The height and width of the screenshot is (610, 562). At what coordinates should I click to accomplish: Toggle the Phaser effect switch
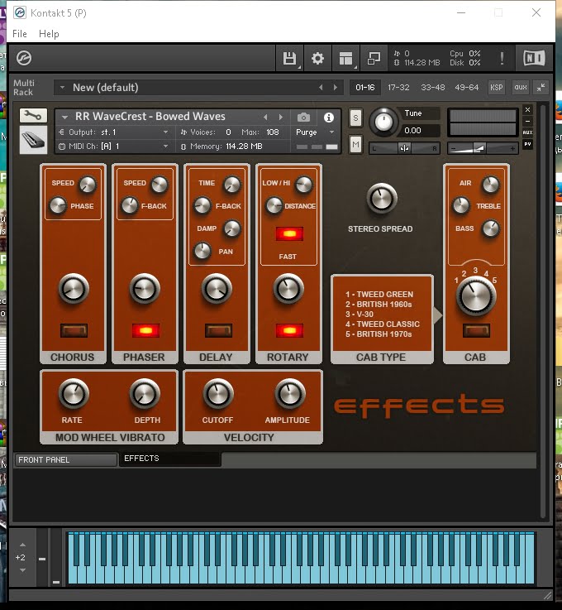[x=145, y=331]
